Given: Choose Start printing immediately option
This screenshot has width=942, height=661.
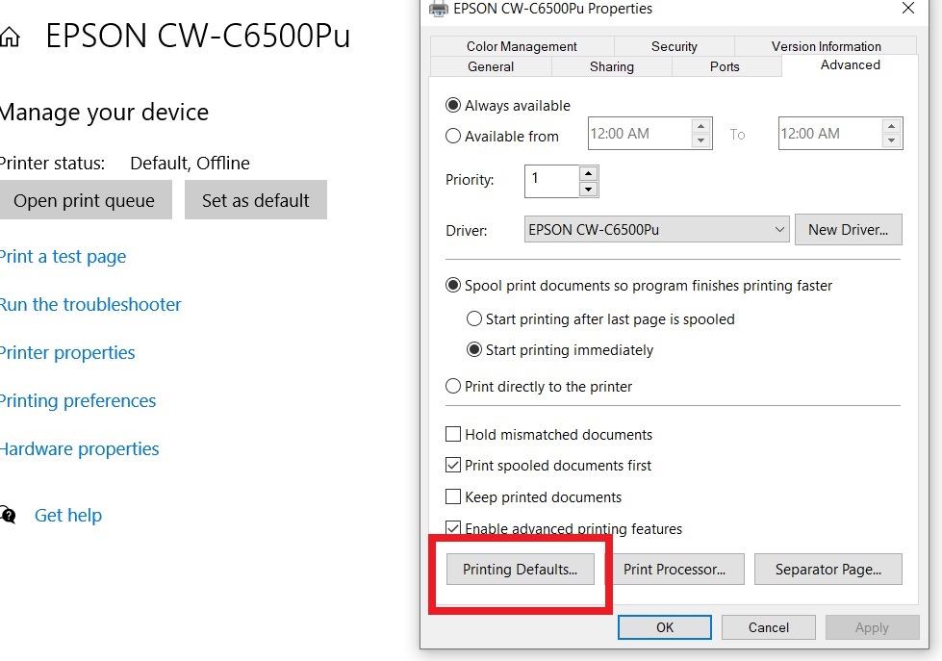Looking at the screenshot, I should pos(474,349).
